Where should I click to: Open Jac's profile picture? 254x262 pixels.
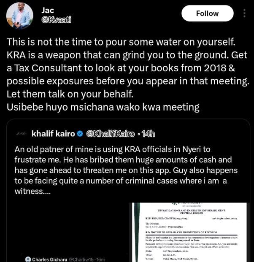click(x=19, y=16)
